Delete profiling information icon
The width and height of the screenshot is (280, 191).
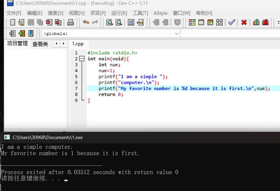click(x=265, y=22)
